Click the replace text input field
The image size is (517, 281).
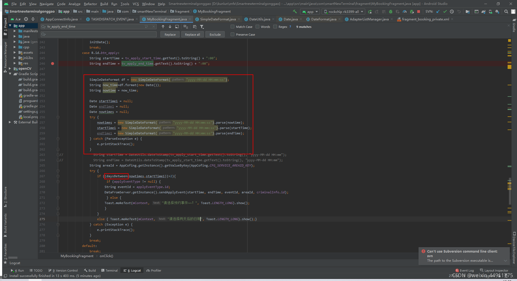tap(99, 34)
